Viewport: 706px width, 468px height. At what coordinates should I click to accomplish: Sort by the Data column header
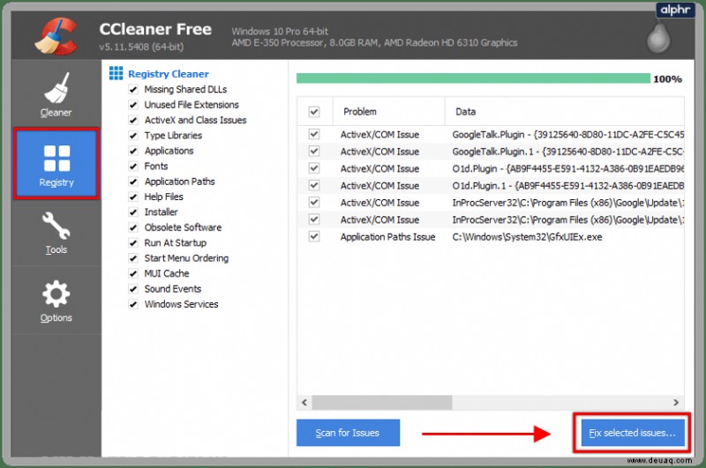click(565, 112)
